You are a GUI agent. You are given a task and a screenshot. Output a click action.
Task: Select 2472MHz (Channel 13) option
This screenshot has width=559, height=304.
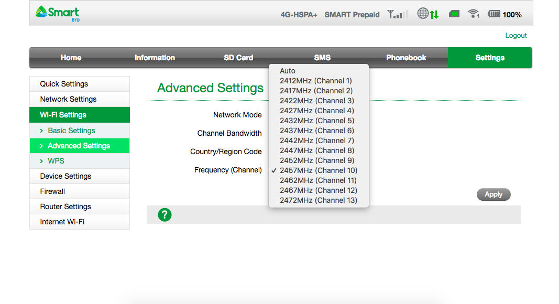coord(319,200)
